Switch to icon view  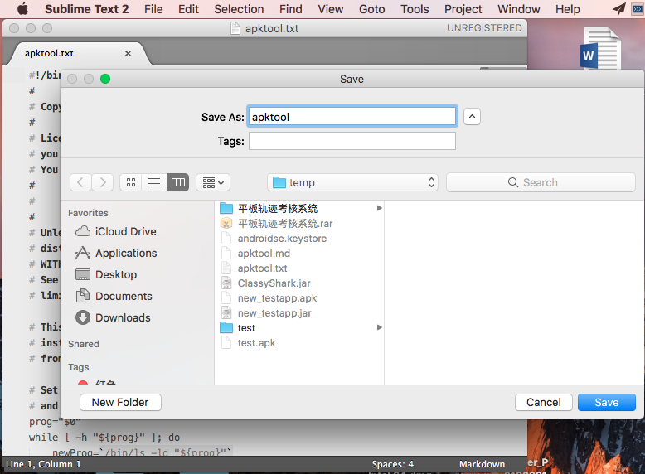(131, 182)
